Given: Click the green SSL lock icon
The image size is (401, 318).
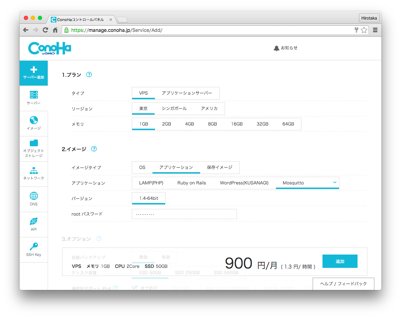Looking at the screenshot, I should [x=67, y=30].
